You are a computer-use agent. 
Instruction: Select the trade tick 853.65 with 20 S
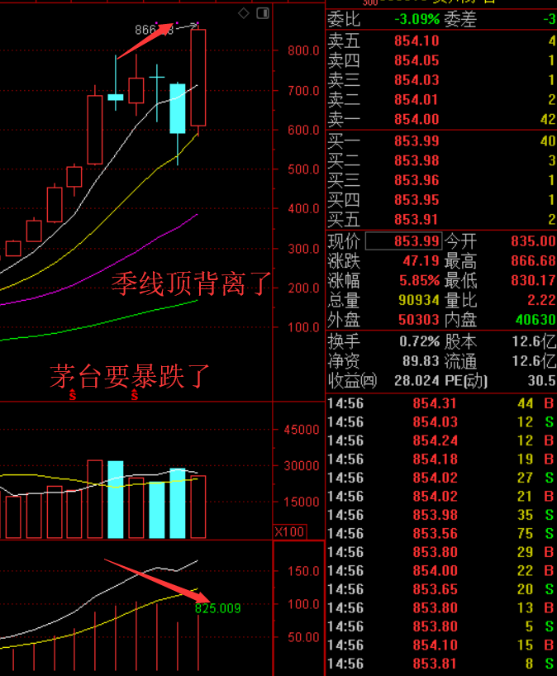(x=441, y=589)
